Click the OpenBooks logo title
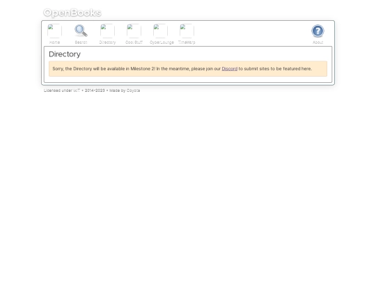This screenshot has height=282, width=376. pos(72,13)
